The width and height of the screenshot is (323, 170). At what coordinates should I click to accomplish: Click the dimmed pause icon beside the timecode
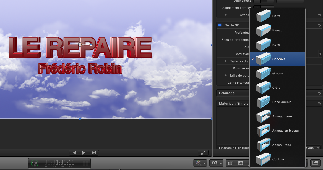click(x=86, y=163)
